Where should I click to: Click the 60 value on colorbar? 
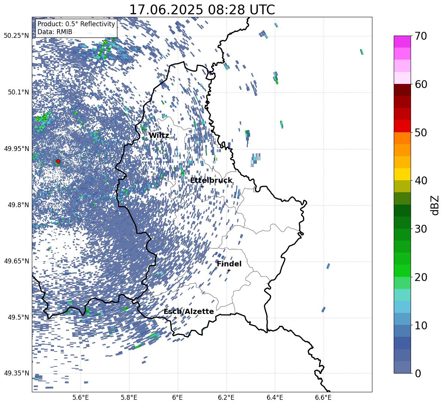(420, 84)
